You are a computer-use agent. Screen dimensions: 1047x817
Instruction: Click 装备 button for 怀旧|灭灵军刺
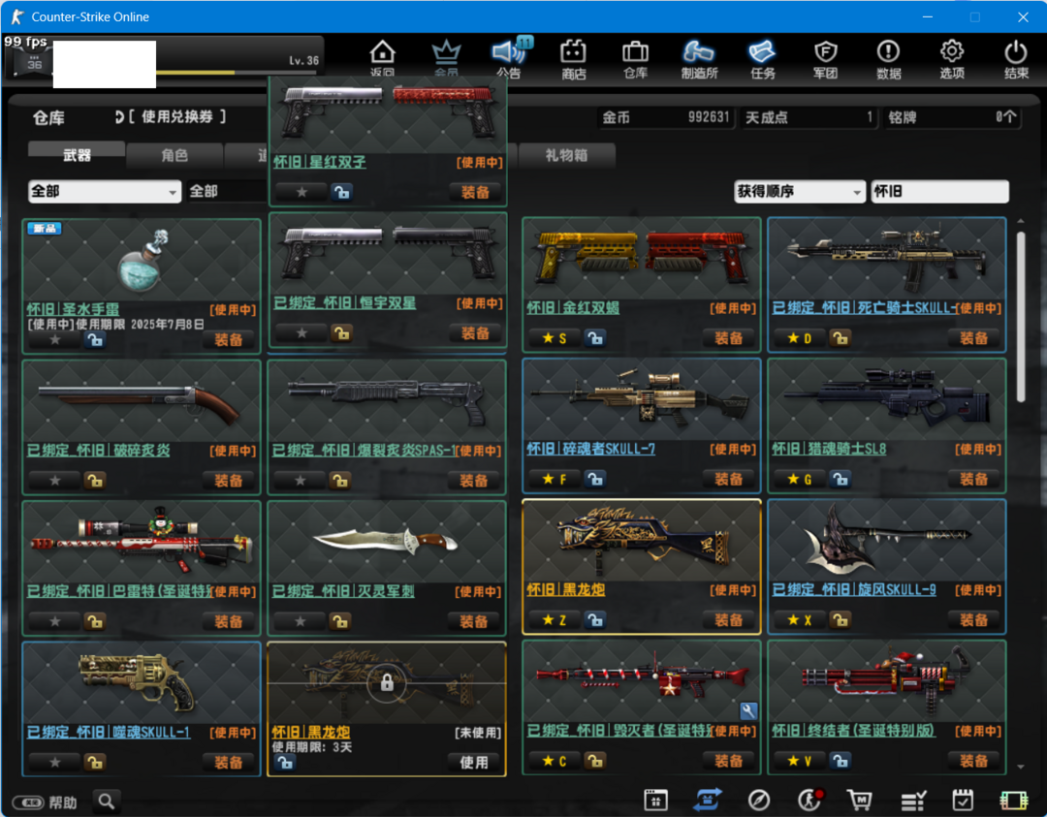[x=473, y=621]
